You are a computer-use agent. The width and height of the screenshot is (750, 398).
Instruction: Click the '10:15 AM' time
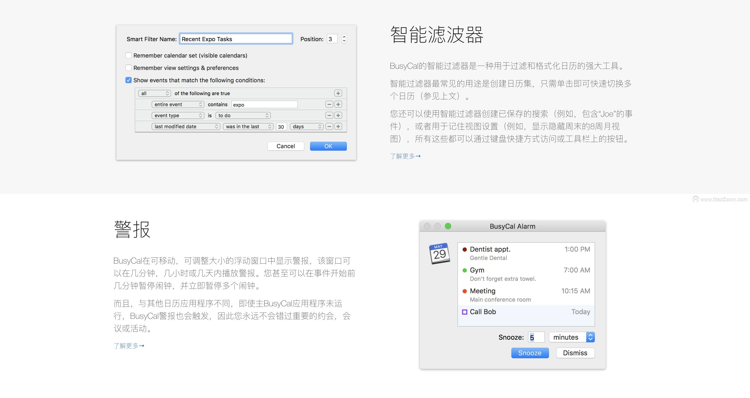(x=576, y=291)
